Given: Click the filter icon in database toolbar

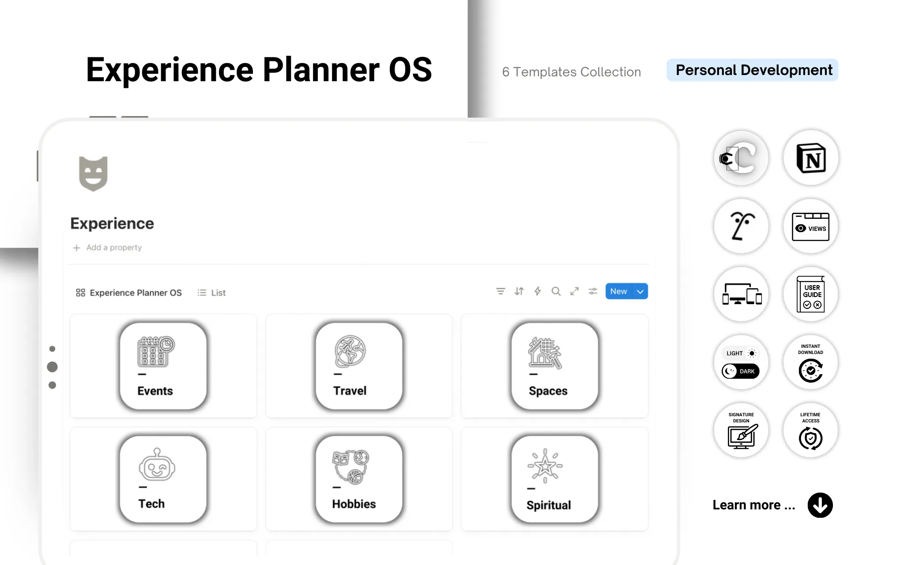Looking at the screenshot, I should pyautogui.click(x=501, y=291).
